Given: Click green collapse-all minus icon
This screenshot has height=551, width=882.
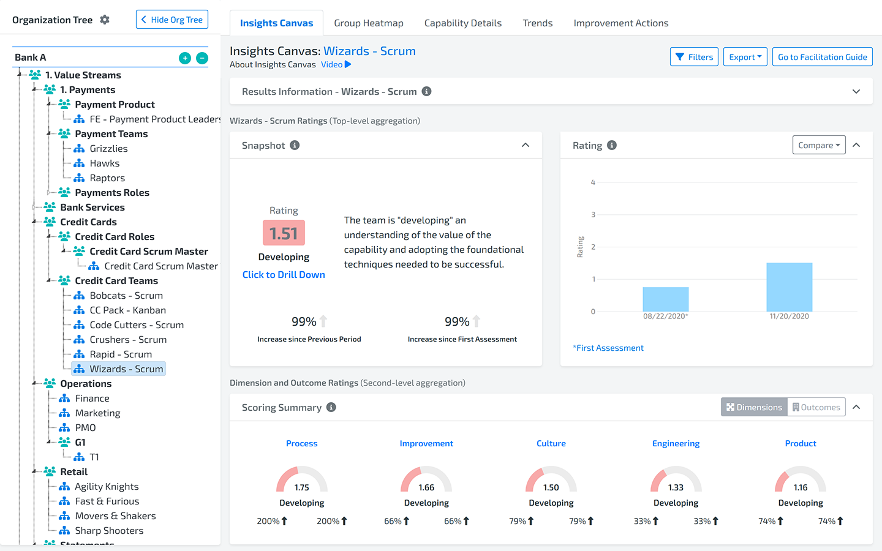Looking at the screenshot, I should (202, 58).
